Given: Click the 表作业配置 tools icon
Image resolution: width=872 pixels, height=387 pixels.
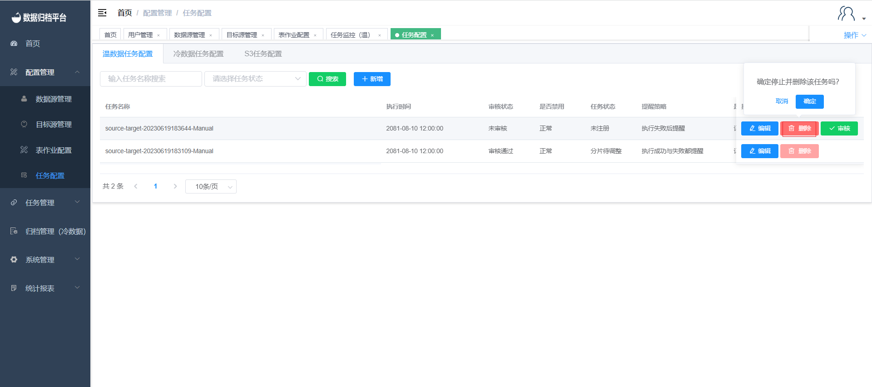Looking at the screenshot, I should [x=24, y=150].
